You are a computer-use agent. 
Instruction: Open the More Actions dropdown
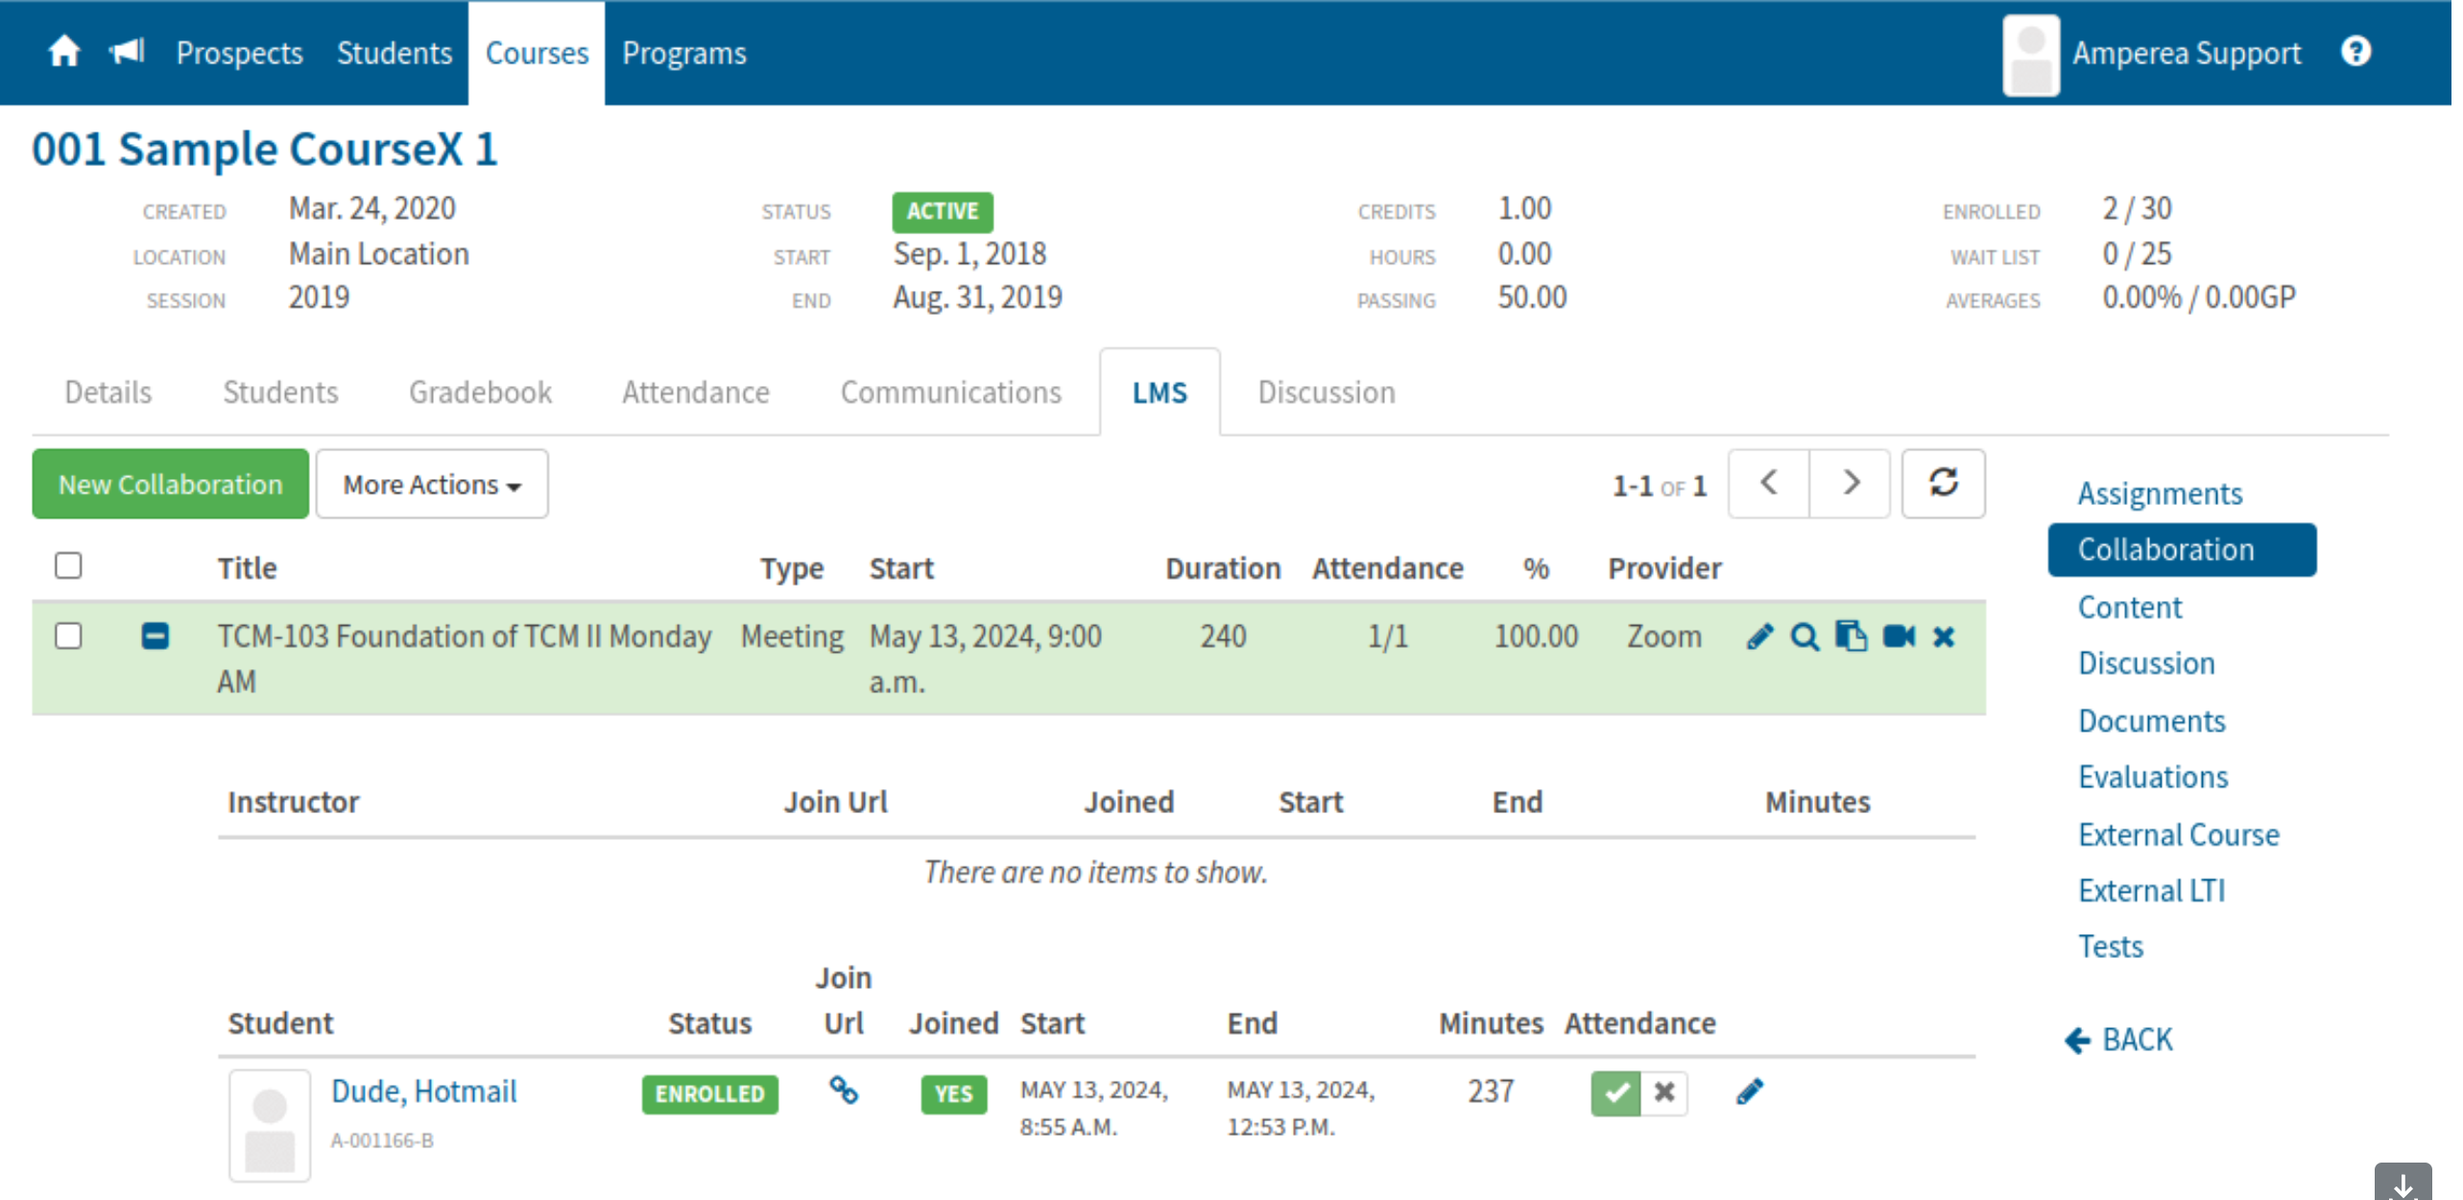pos(431,484)
